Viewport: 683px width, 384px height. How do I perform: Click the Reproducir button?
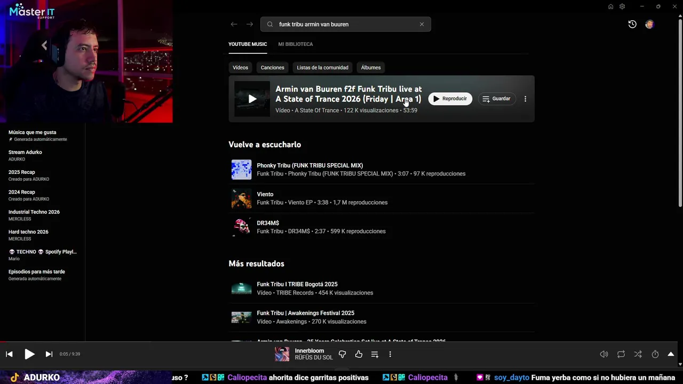450,99
